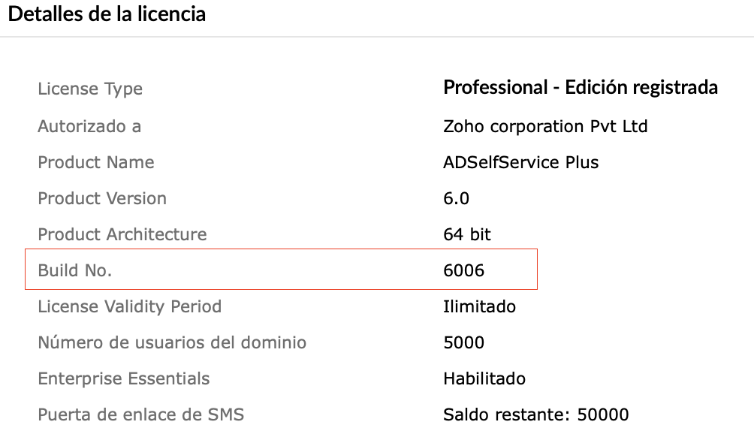Image resolution: width=754 pixels, height=443 pixels.
Task: Click Zoho corporation Pvt Ltd text
Action: point(545,126)
